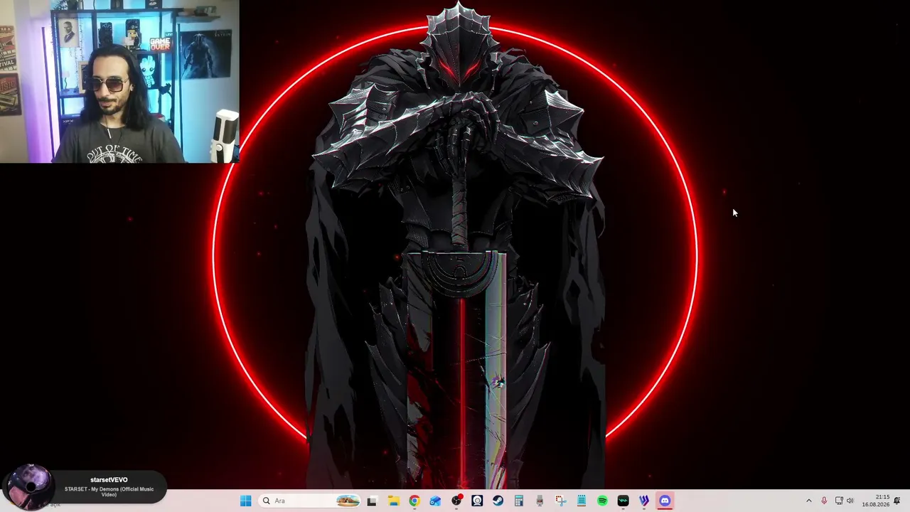Open the webcam app icon in taskbar
This screenshot has width=910, height=512.
point(477,501)
